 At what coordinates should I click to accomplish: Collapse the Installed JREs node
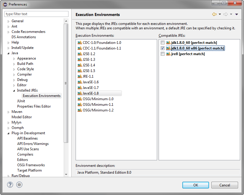coord(14,91)
